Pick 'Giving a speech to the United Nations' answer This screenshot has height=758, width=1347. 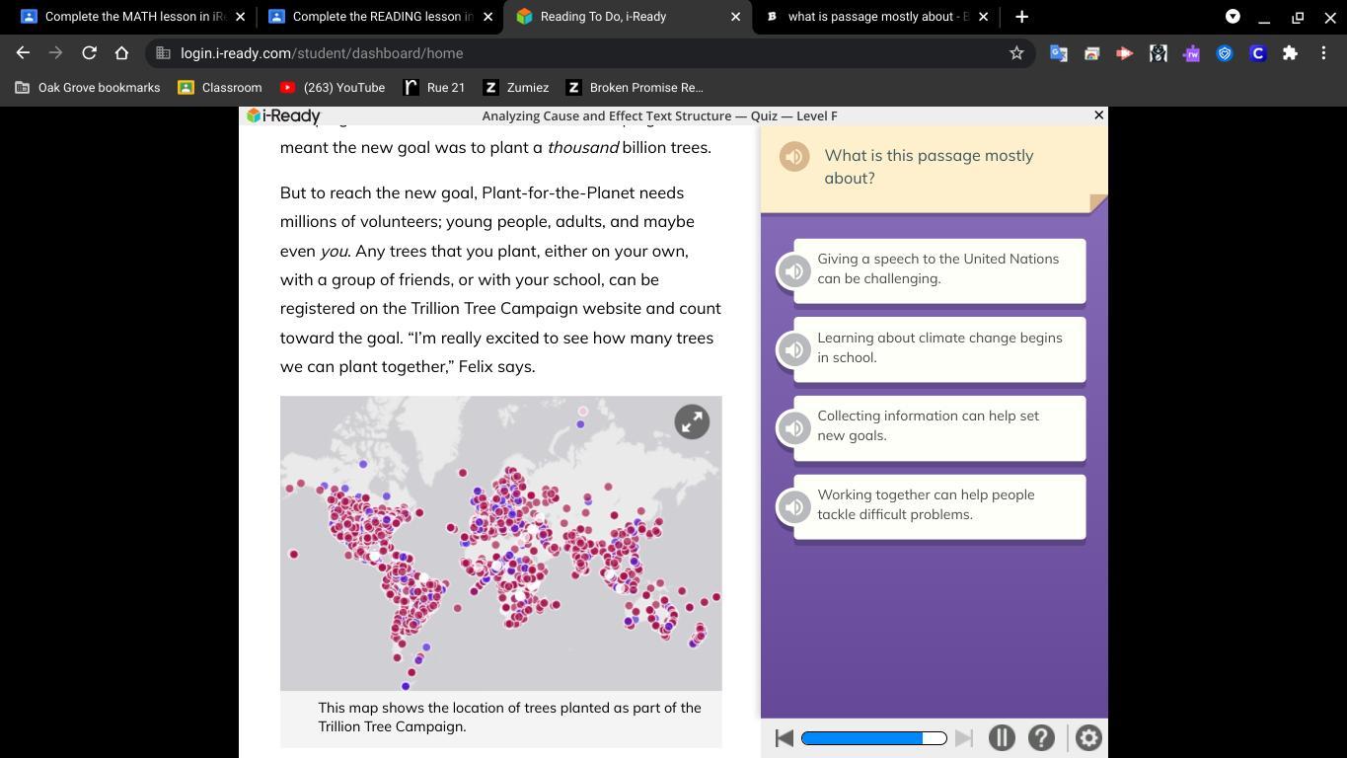click(938, 269)
